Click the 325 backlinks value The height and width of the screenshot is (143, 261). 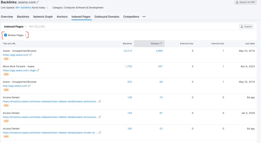tap(129, 82)
